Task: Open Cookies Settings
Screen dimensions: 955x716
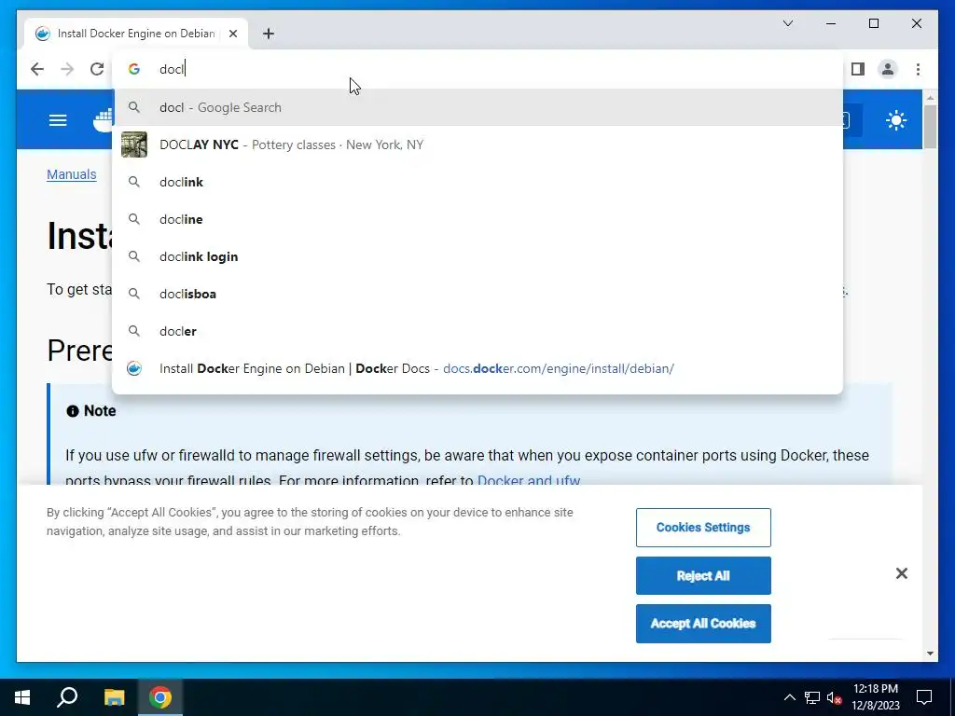Action: (703, 528)
